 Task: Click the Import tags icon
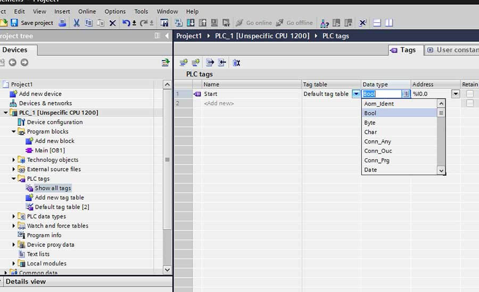point(222,63)
